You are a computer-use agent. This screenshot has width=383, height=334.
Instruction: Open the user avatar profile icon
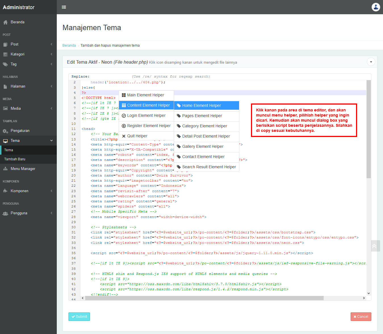click(376, 7)
